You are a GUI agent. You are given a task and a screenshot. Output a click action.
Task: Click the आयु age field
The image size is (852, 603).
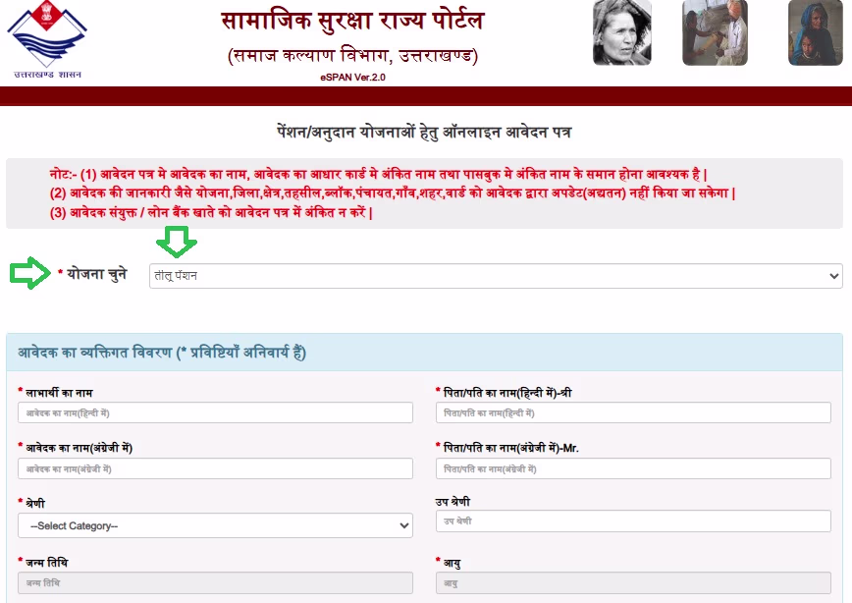tap(633, 582)
